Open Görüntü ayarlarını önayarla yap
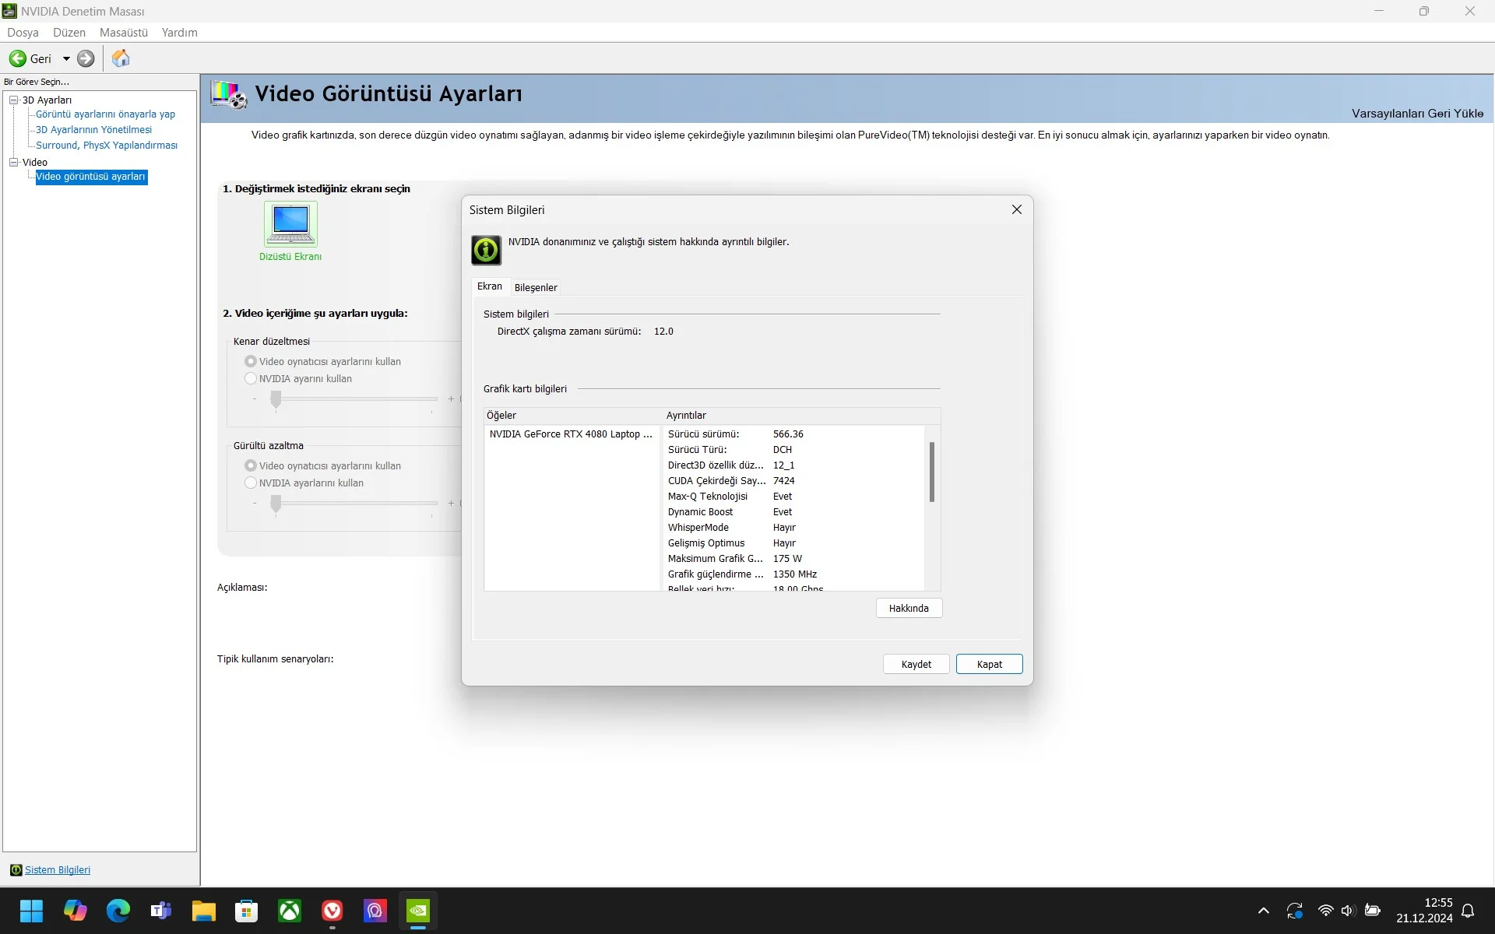1495x934 pixels. [105, 114]
